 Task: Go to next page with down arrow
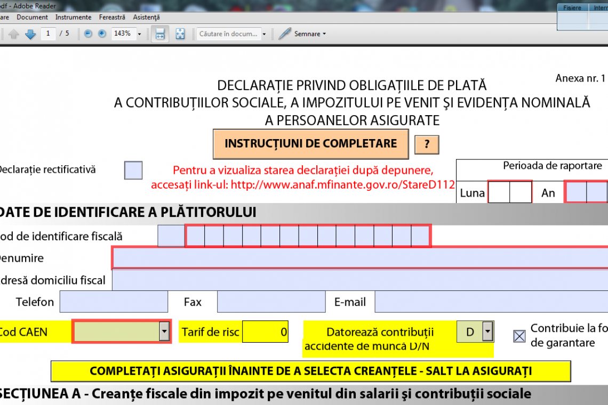(x=30, y=34)
